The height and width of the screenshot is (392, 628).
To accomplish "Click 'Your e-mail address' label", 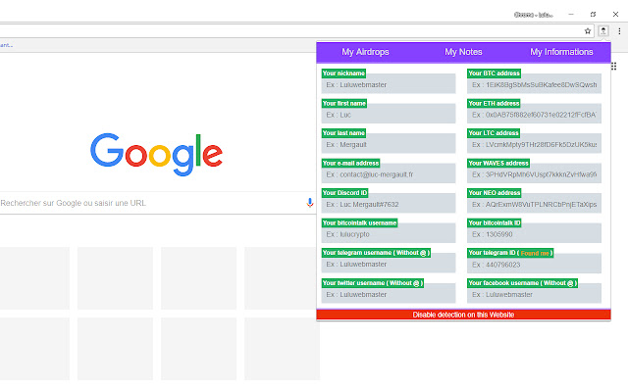I will 350,164.
